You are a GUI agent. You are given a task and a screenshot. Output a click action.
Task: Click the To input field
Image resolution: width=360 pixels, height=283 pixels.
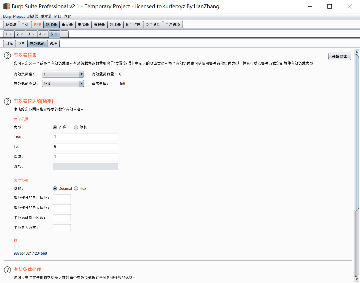pyautogui.click(x=85, y=146)
